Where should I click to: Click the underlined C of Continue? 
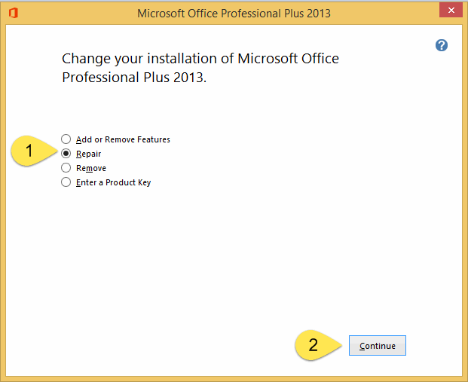coord(362,346)
